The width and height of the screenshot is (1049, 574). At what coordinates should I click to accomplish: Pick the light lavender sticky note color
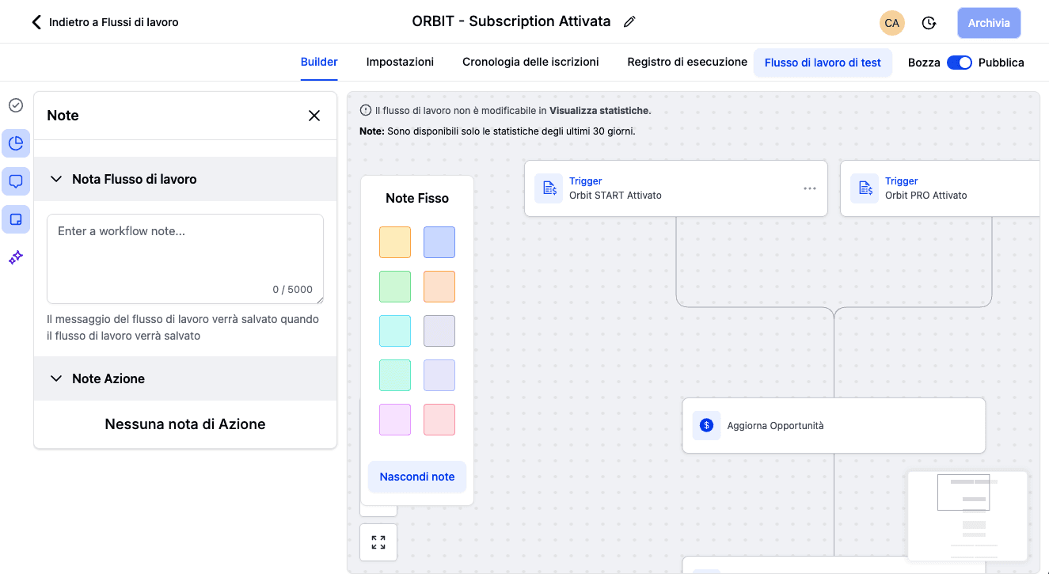(x=439, y=375)
